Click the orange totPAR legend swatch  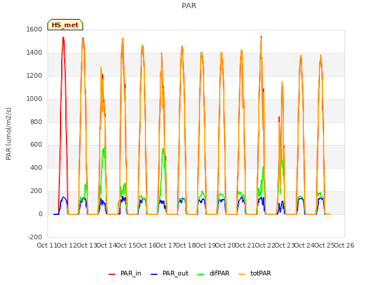[x=242, y=274]
